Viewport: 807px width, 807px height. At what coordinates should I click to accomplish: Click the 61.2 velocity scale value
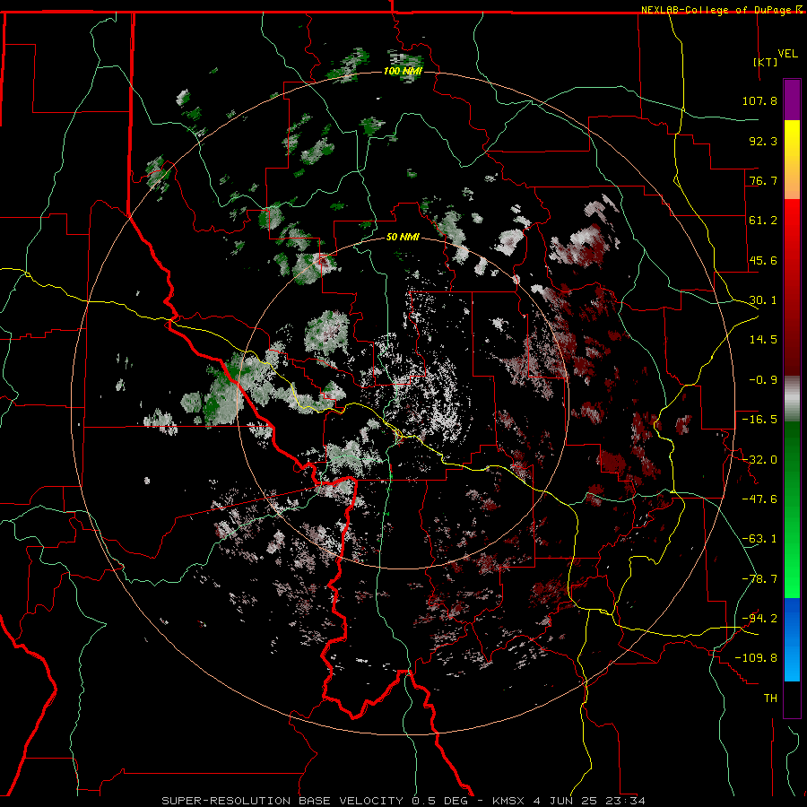click(763, 221)
